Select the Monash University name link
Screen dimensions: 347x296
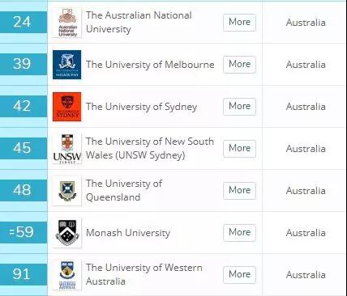[128, 233]
